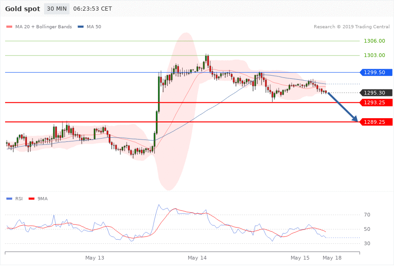Click the RSI 70 level label

point(367,215)
